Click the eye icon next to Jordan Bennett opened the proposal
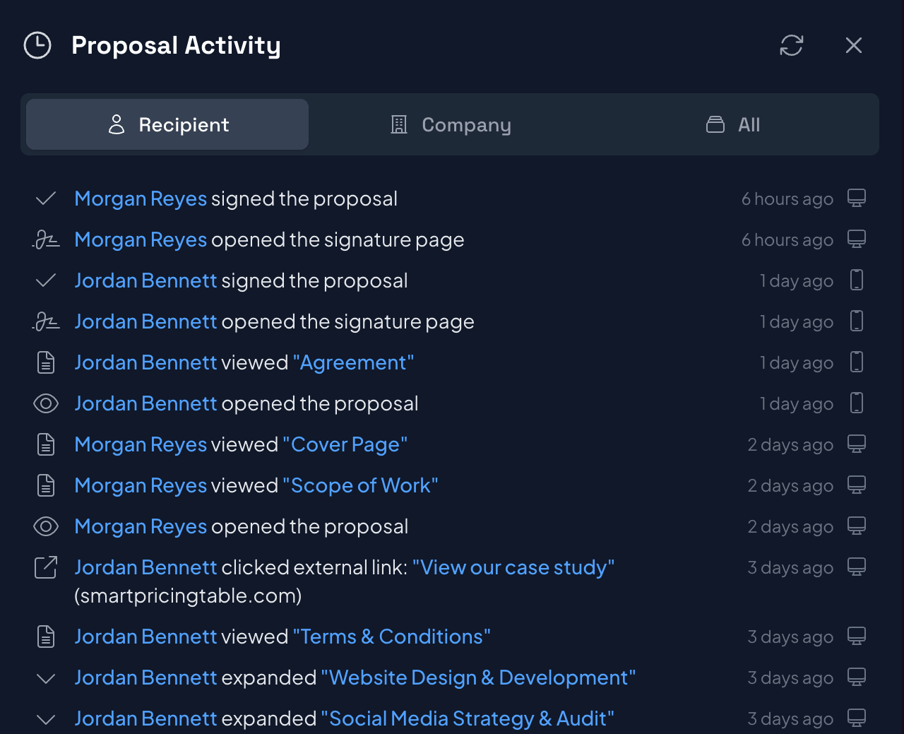This screenshot has height=734, width=904. (46, 403)
